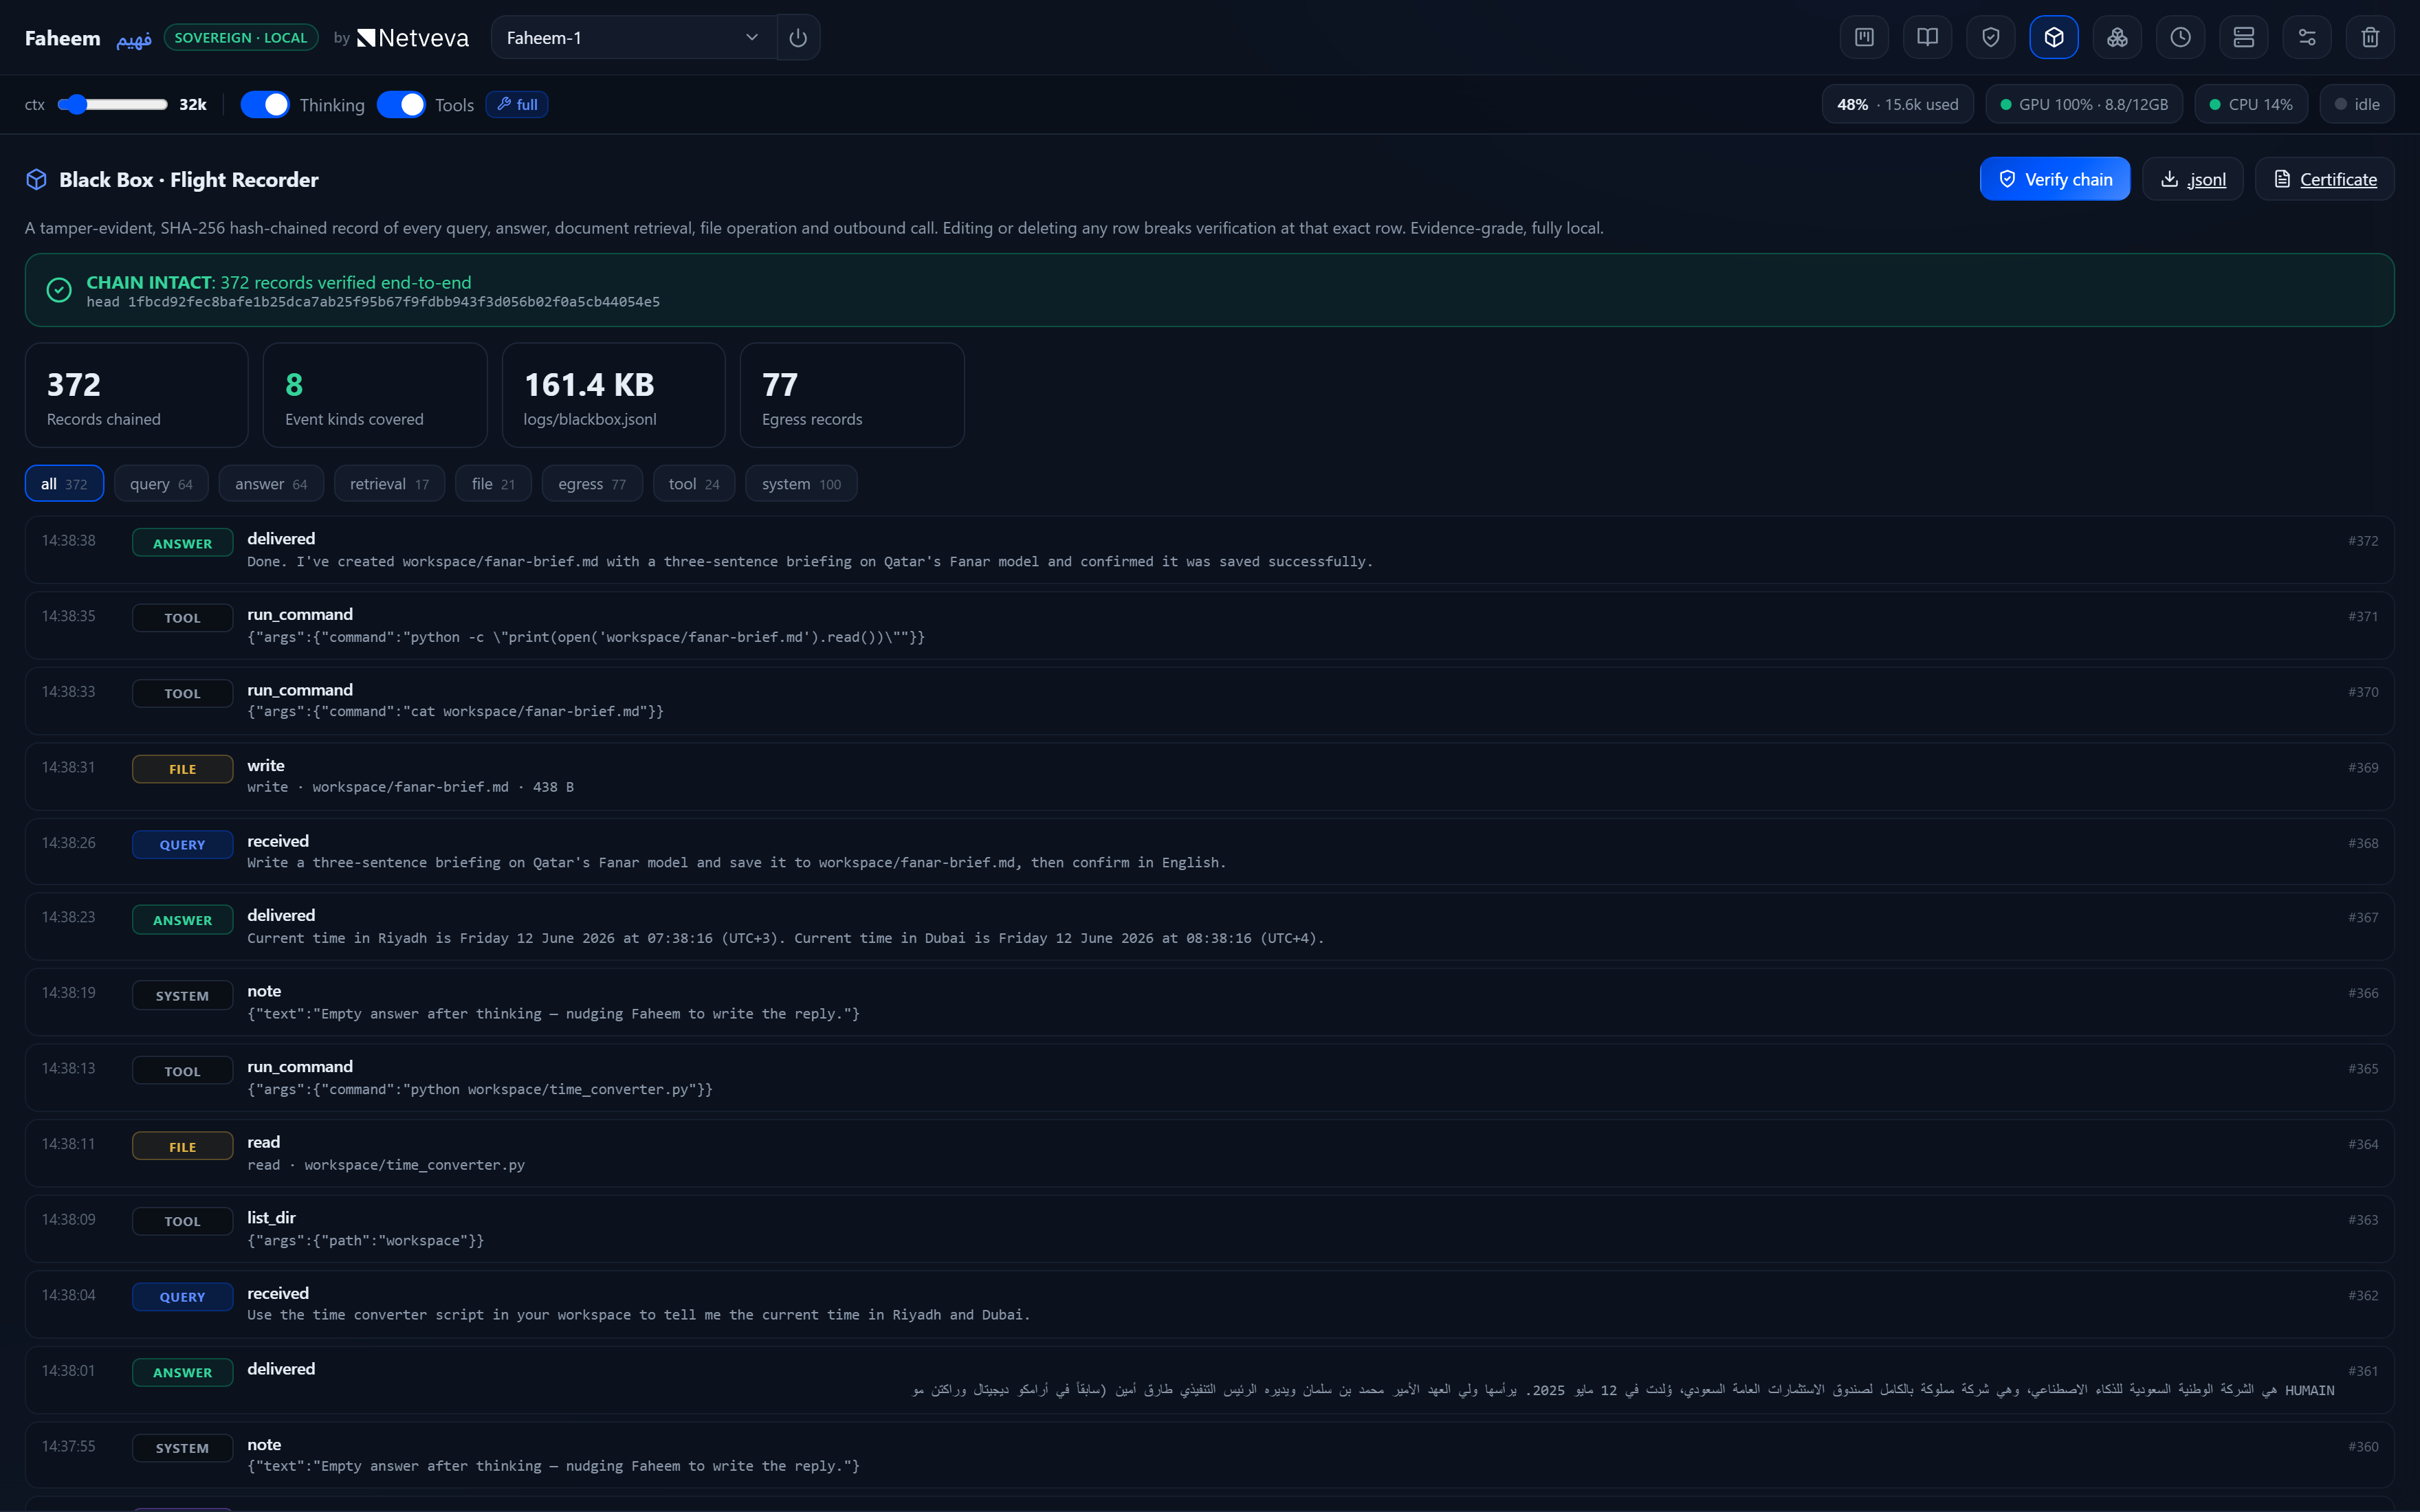Click the FILE badge at 14:38:31
This screenshot has height=1512, width=2420.
point(182,769)
